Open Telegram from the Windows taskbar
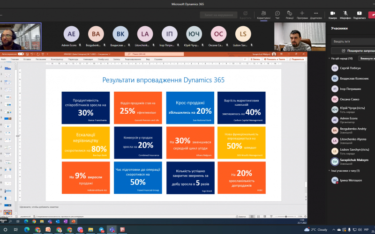This screenshot has height=234, width=375. click(101, 230)
